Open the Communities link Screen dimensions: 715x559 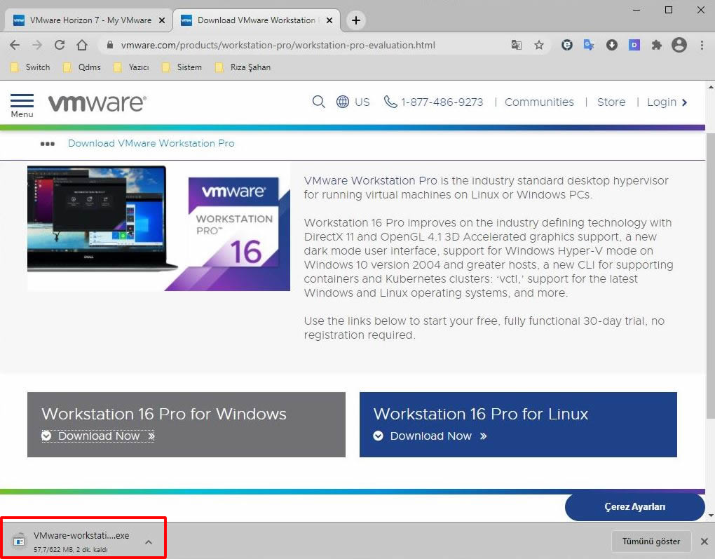539,102
